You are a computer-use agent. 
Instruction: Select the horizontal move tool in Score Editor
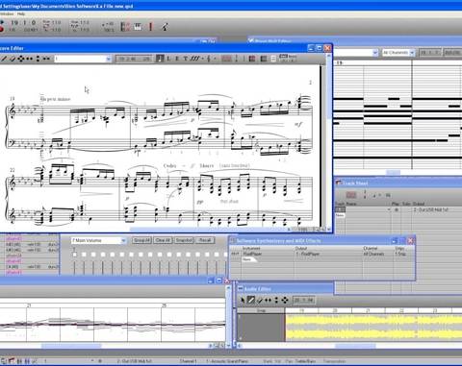click(x=29, y=59)
